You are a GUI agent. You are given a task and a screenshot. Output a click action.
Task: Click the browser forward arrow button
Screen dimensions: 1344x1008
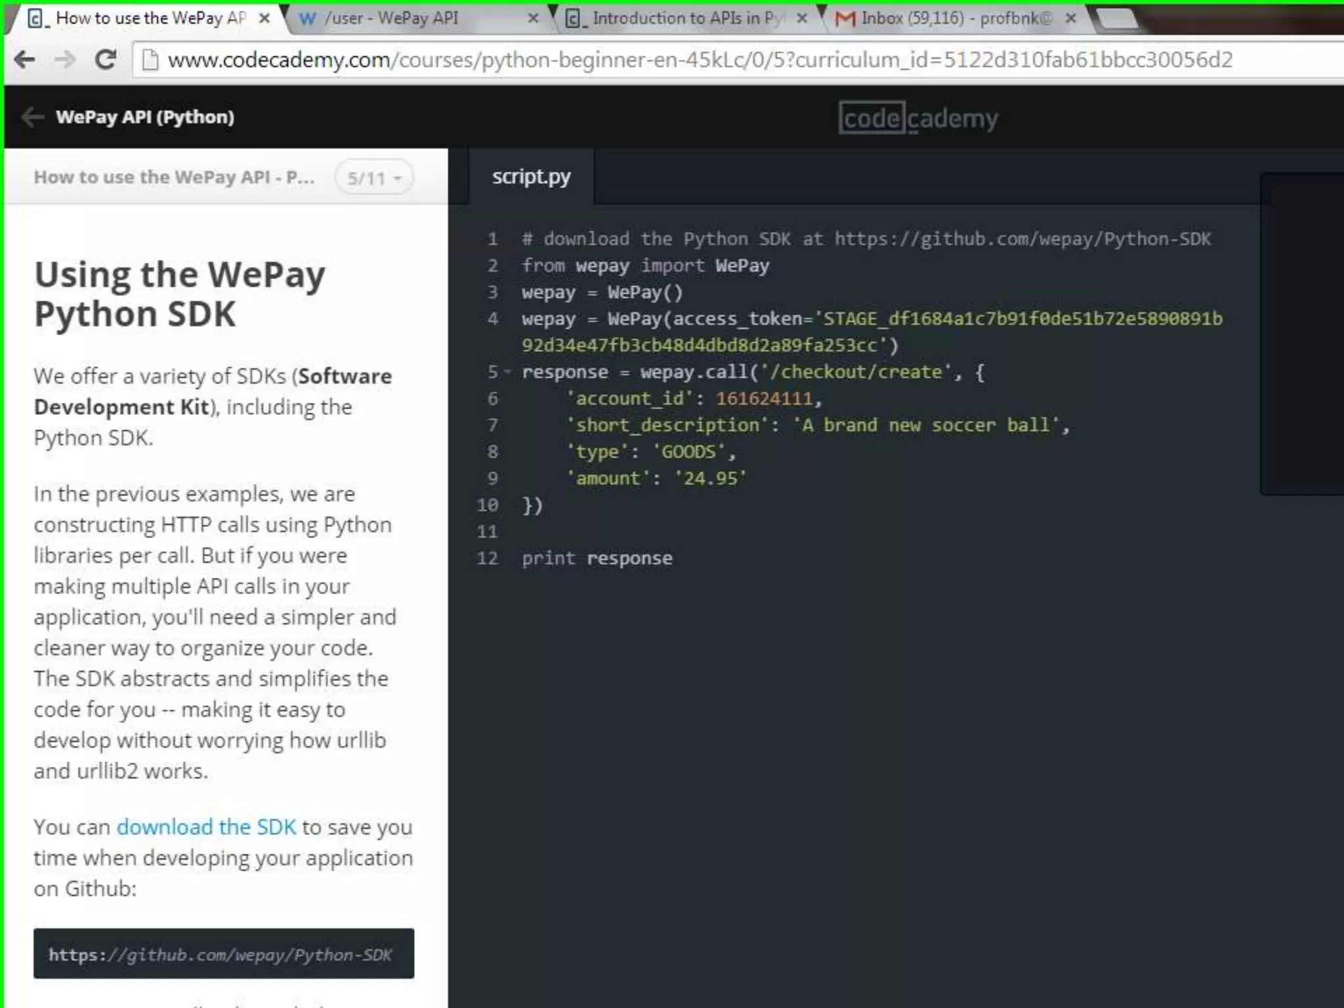[x=65, y=60]
